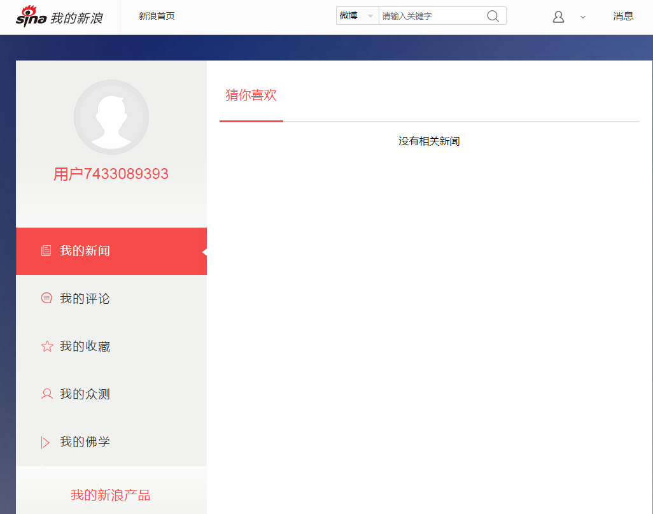
Task: Click the user profile silhouette icon
Action: (558, 17)
